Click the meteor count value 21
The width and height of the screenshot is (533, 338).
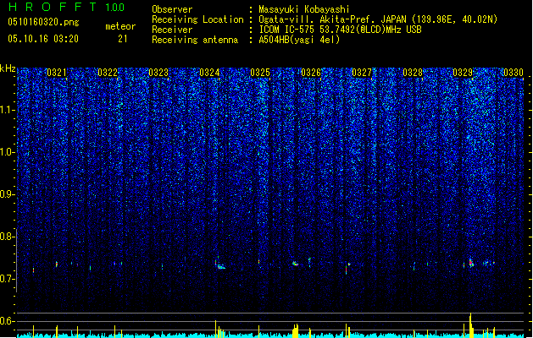(123, 39)
